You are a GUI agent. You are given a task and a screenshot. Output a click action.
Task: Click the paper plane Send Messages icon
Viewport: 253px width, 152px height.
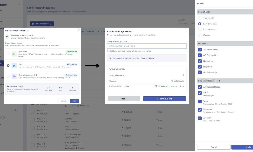pyautogui.click(x=33, y=24)
